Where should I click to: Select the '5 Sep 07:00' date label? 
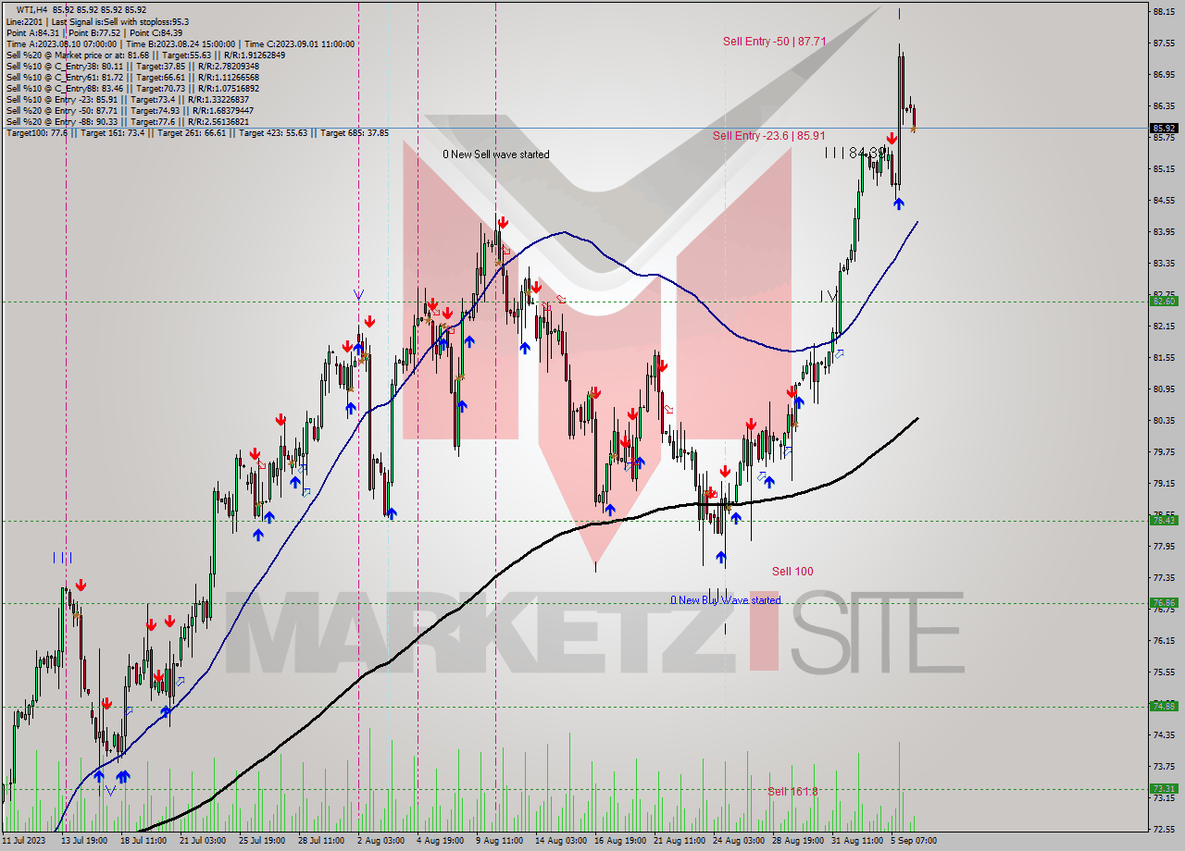click(x=914, y=841)
